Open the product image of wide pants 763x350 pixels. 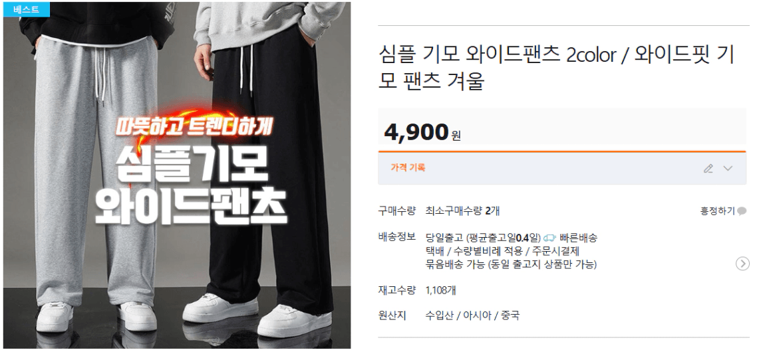(177, 175)
